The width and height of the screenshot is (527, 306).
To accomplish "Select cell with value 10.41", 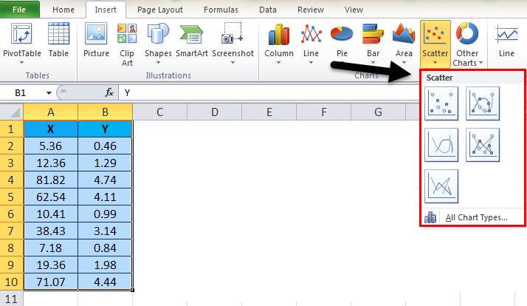I will [50, 214].
